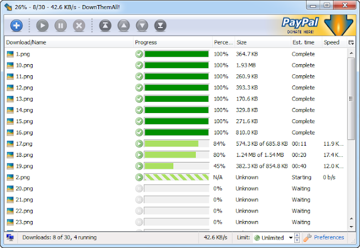Open Preferences from the status bar
This screenshot has height=248, width=360.
click(324, 237)
